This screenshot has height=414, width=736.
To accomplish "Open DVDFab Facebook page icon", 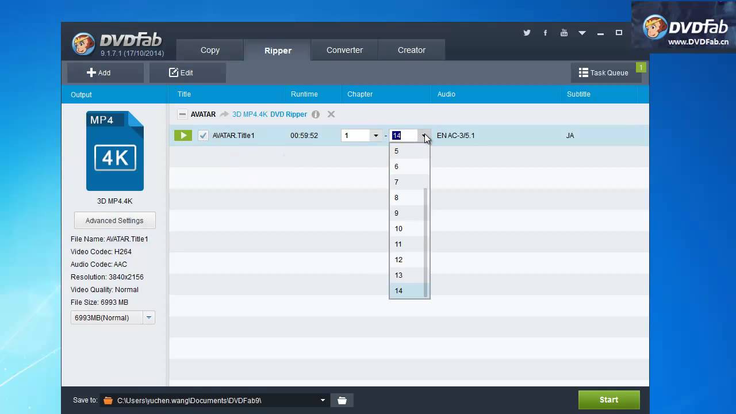I will [545, 33].
